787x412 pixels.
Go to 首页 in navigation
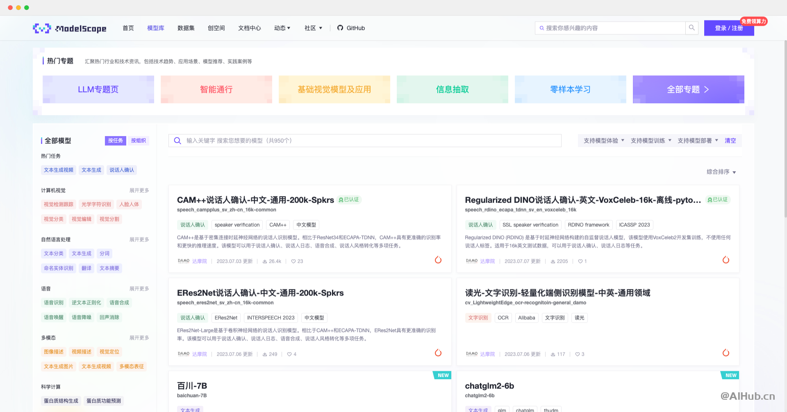(x=128, y=28)
